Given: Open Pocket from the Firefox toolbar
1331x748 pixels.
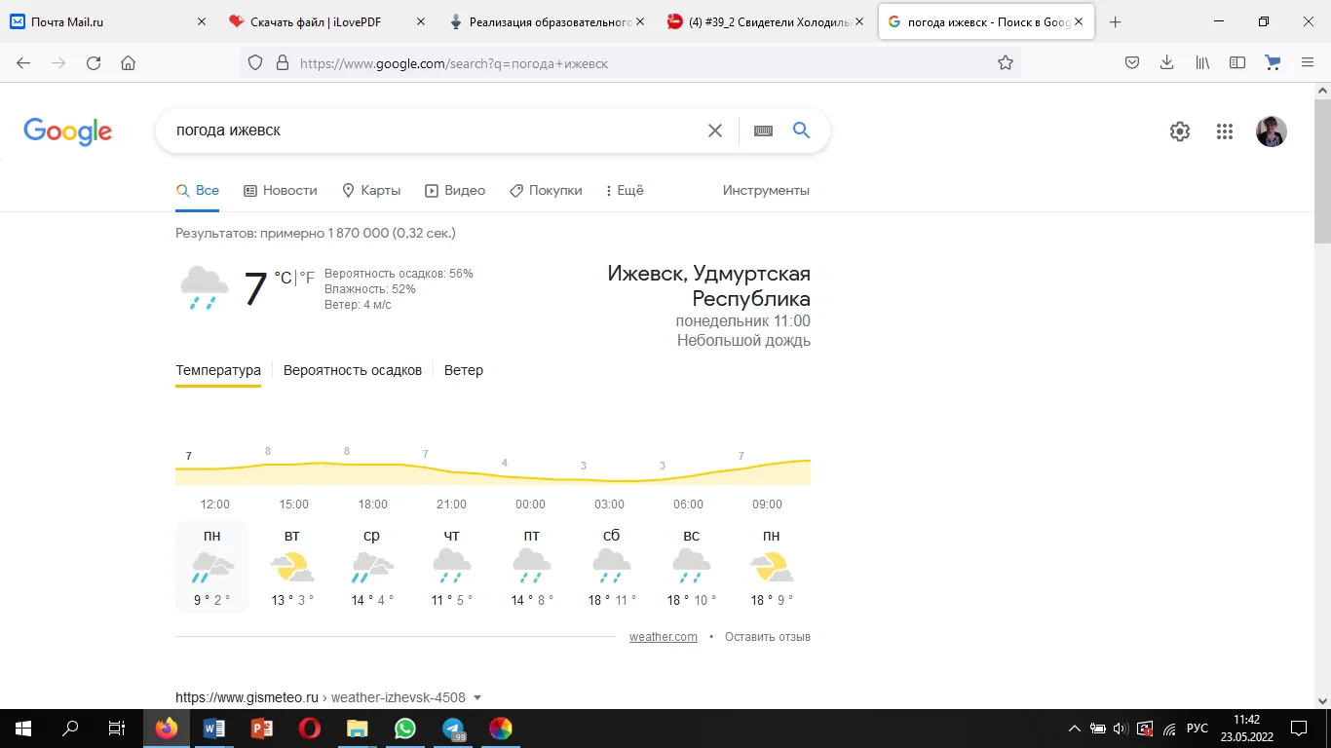Looking at the screenshot, I should coord(1131,61).
